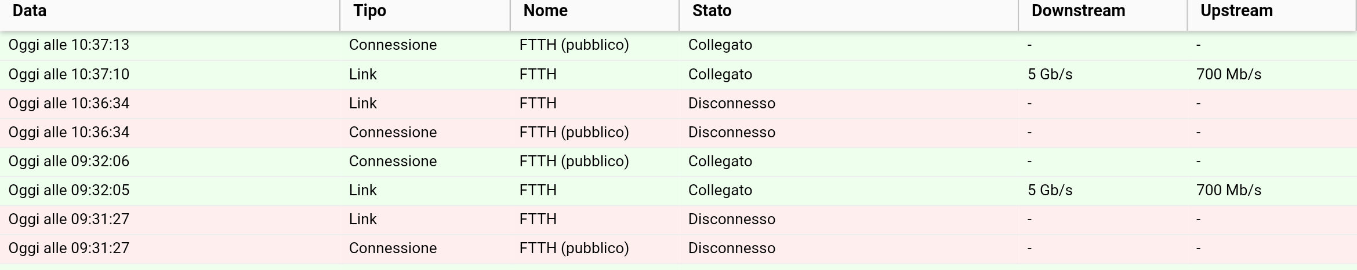Image resolution: width=1357 pixels, height=270 pixels.
Task: Sort by the Data column header
Action: pos(170,12)
